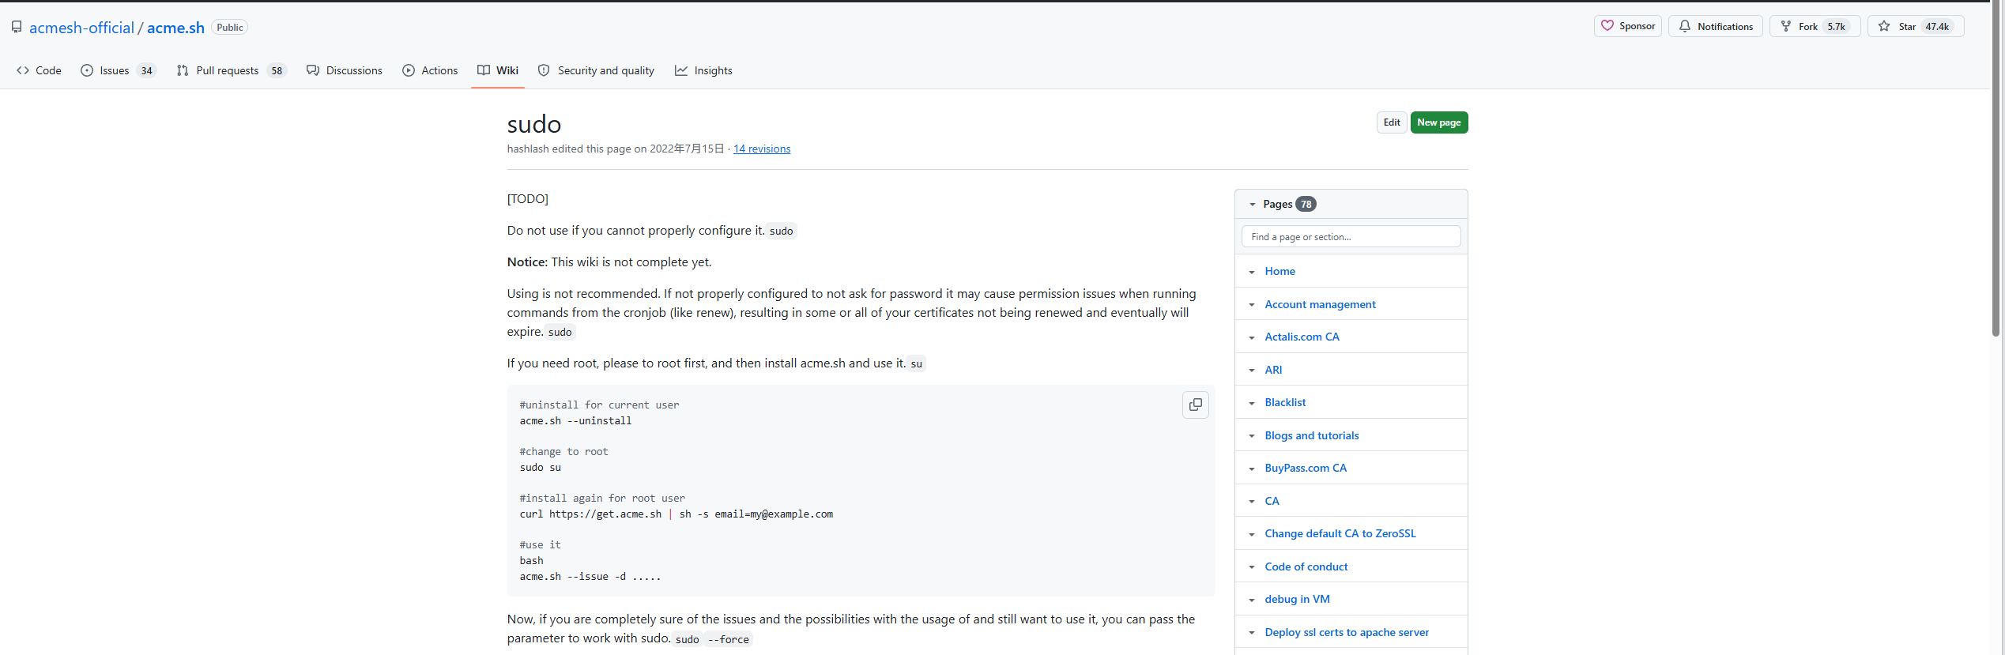Click the 'sudo su' code line
Screen dimensions: 2005x655
[541, 467]
